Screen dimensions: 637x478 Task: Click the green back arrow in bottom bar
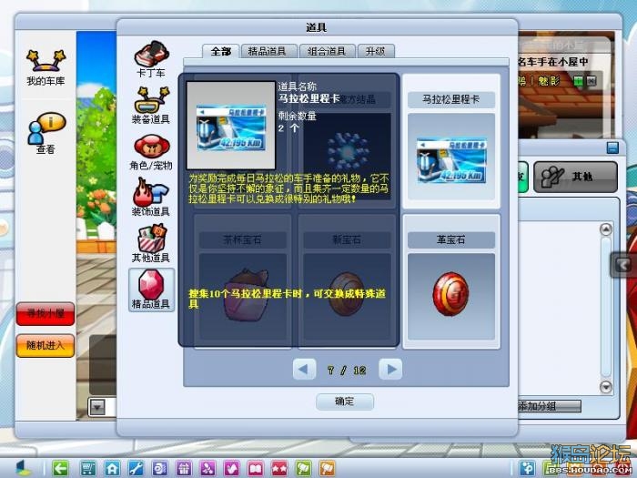(x=61, y=468)
